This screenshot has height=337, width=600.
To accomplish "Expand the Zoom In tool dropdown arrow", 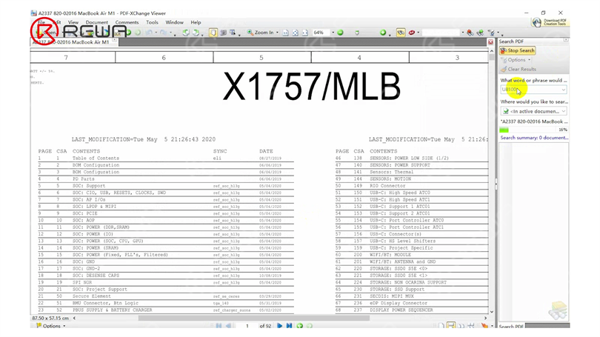I will 277,33.
